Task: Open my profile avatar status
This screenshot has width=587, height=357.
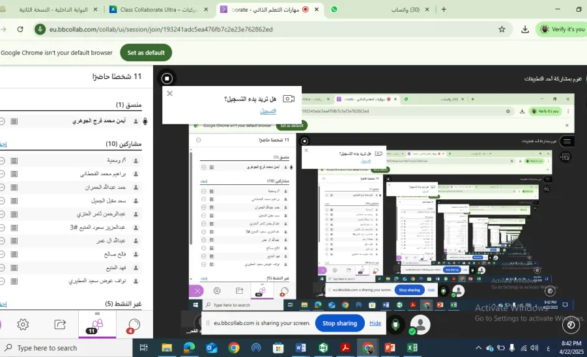Action: tap(420, 324)
